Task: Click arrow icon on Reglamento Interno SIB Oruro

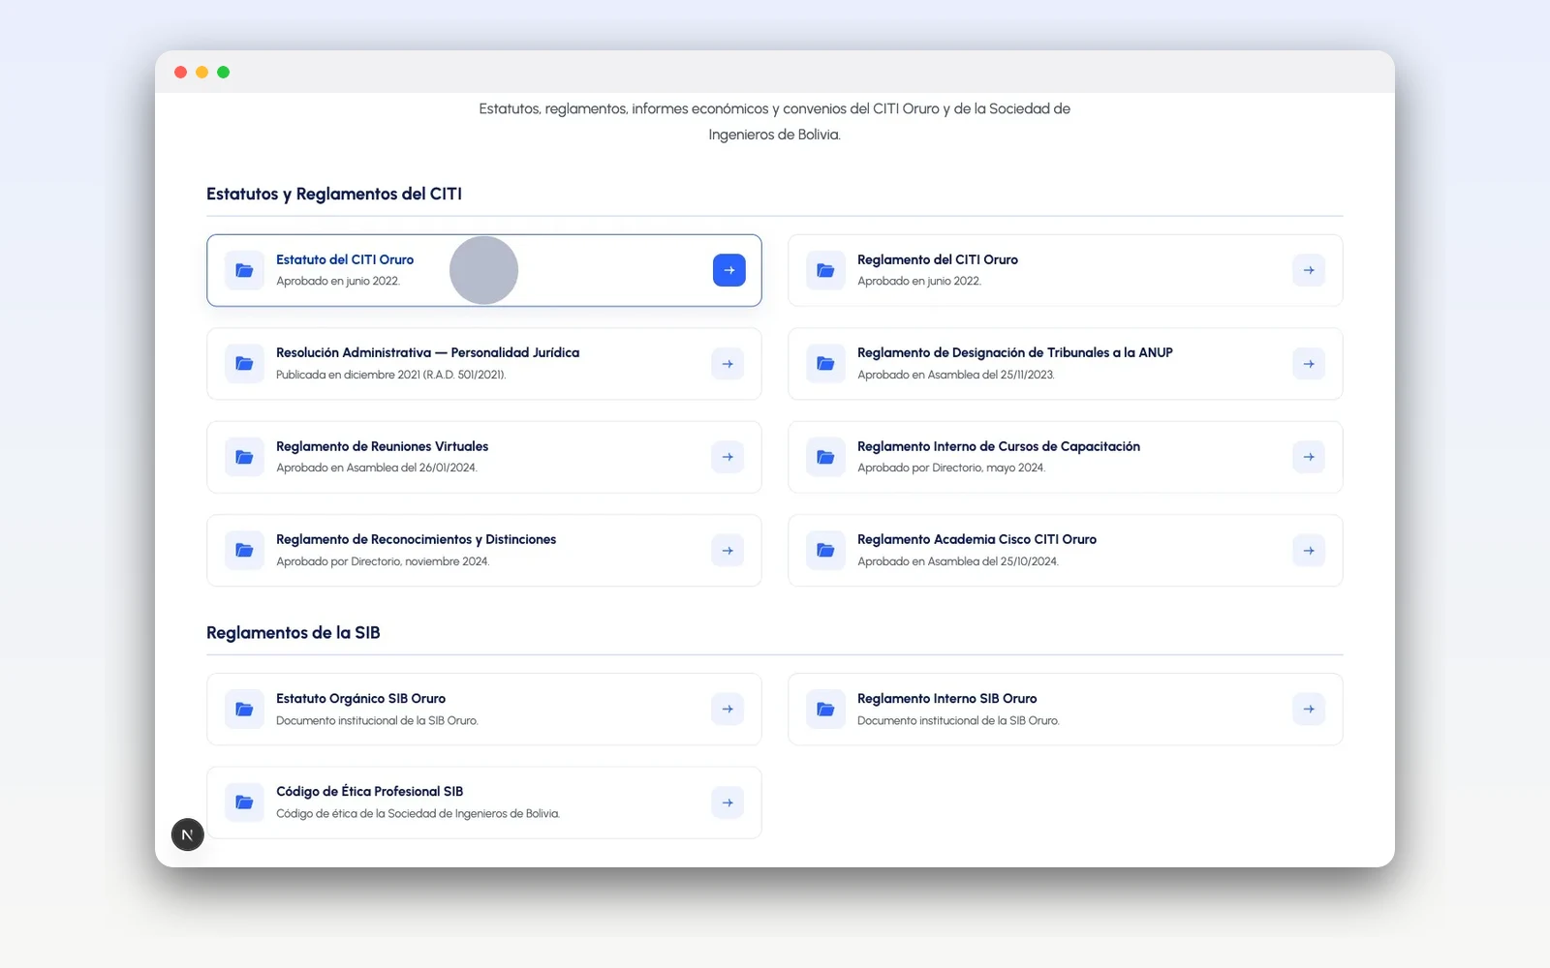Action: [x=1309, y=710]
